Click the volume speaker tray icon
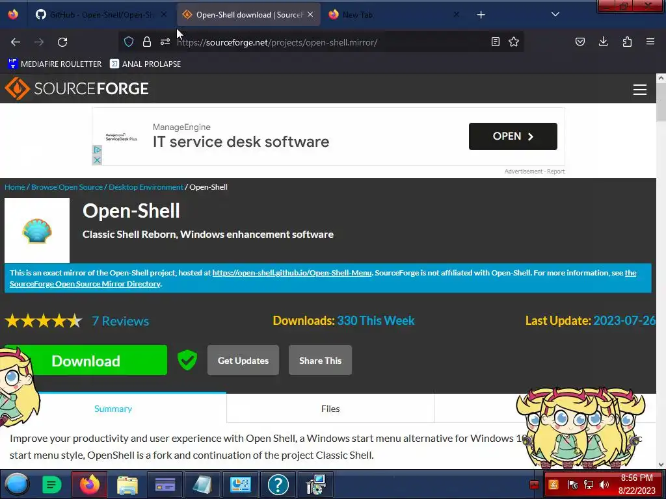This screenshot has width=666, height=499. point(604,485)
